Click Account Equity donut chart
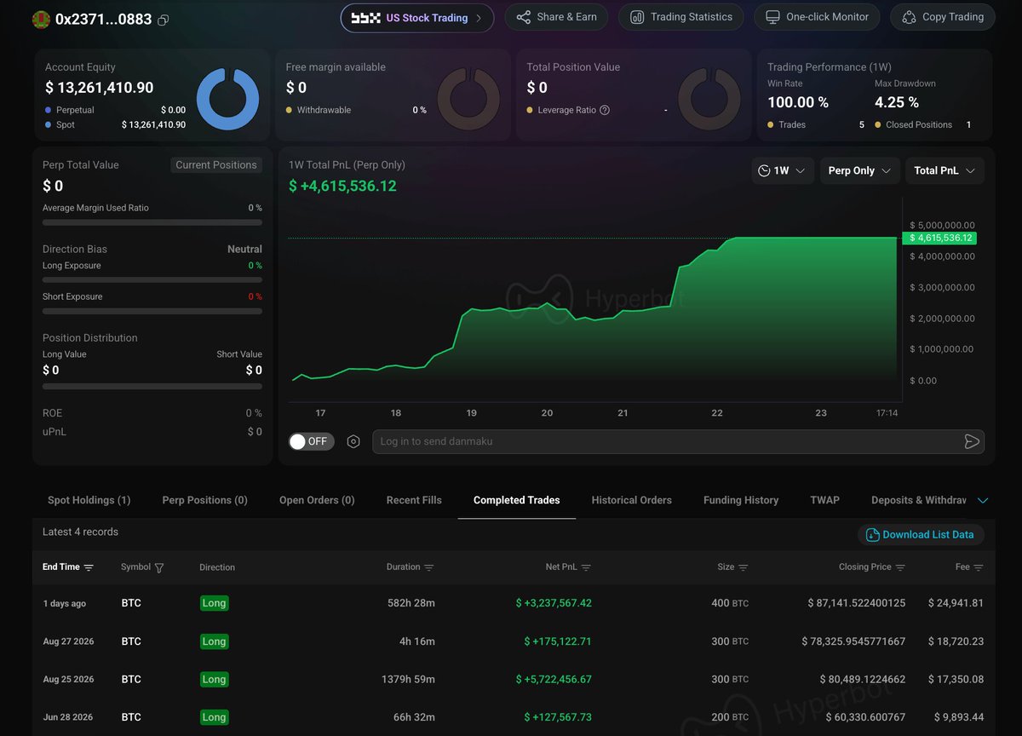This screenshot has width=1022, height=736. (227, 98)
